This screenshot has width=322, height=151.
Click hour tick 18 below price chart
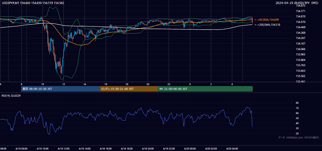[127, 84]
